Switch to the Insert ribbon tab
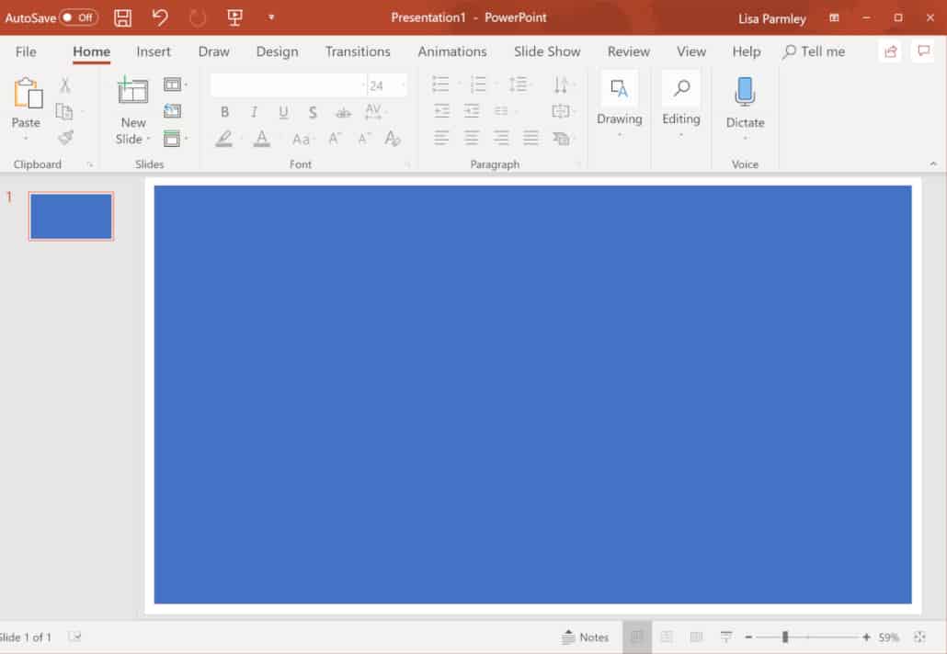This screenshot has width=947, height=654. coord(154,51)
